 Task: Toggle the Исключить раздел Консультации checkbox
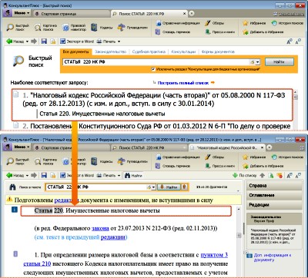click(x=153, y=69)
